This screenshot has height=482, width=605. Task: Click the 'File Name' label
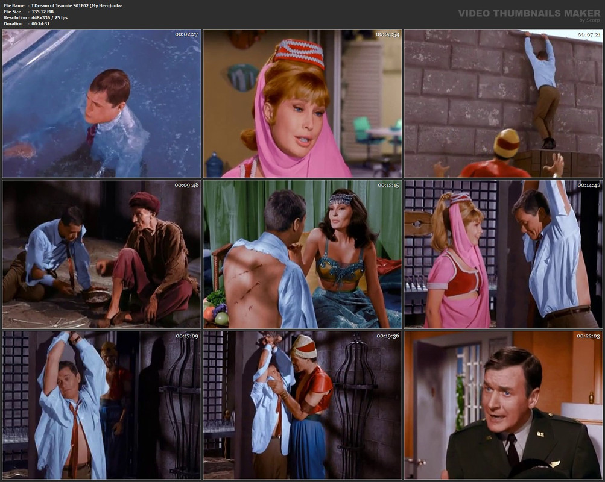[x=14, y=6]
